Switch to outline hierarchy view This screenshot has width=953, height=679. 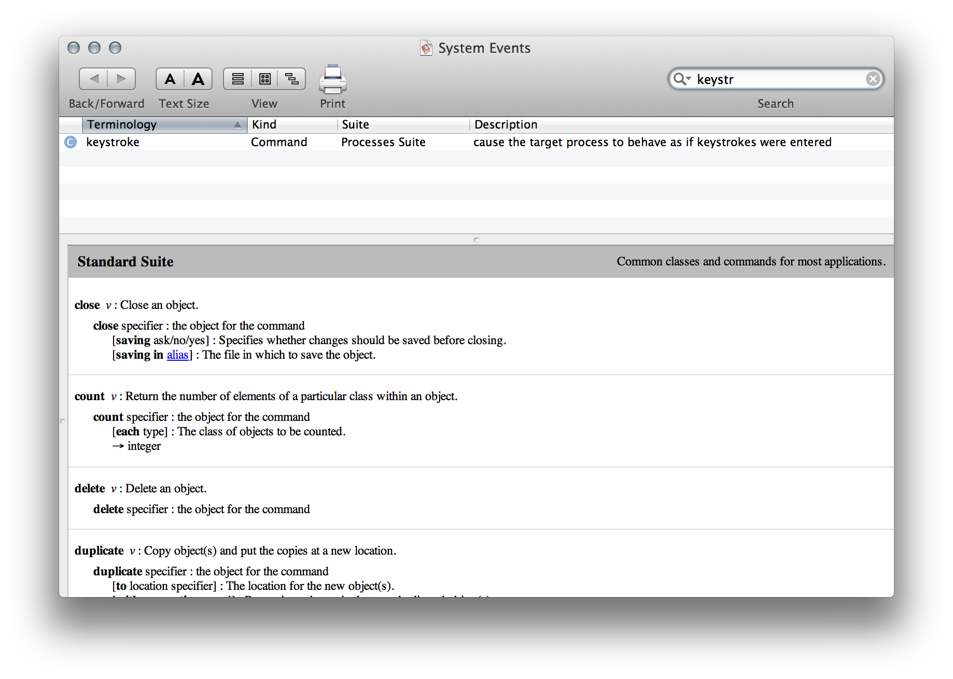click(292, 79)
